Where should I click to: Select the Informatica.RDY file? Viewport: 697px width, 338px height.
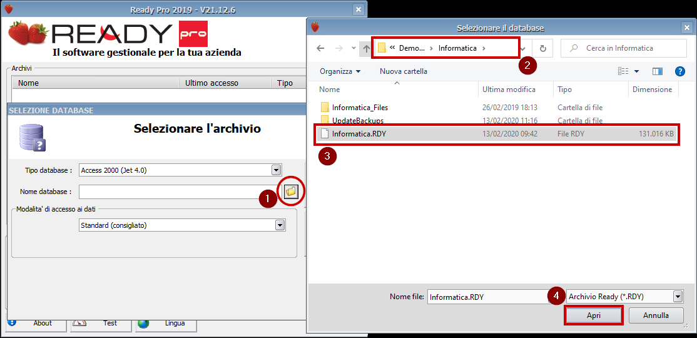497,133
